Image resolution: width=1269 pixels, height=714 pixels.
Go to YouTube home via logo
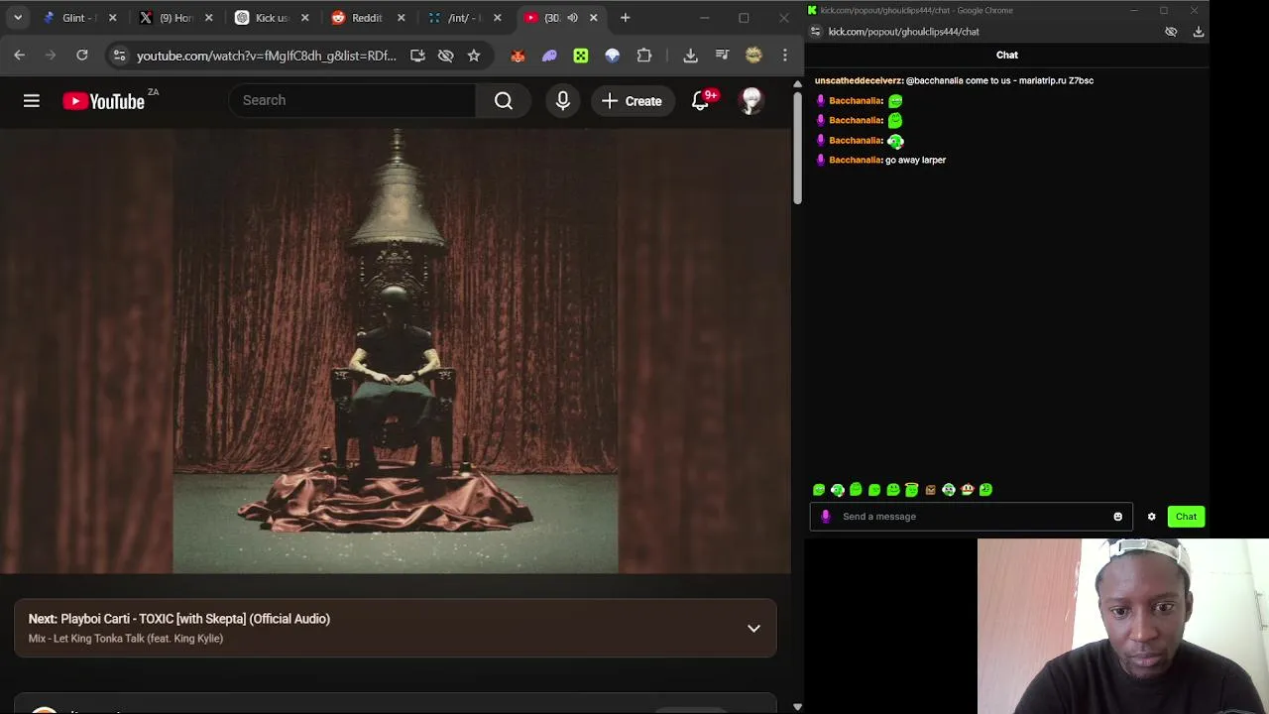(x=103, y=100)
